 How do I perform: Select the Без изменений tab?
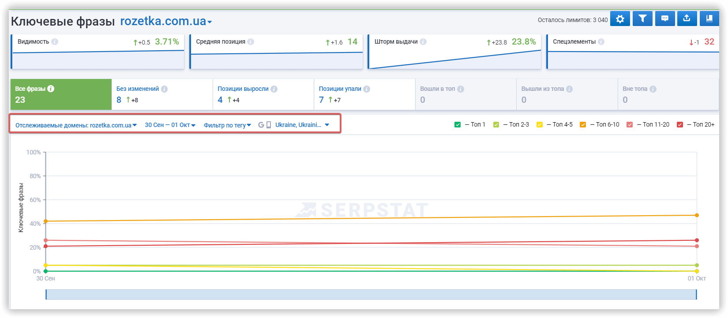[x=162, y=94]
